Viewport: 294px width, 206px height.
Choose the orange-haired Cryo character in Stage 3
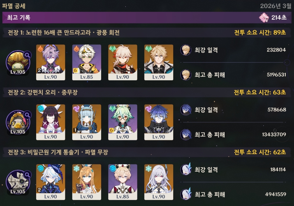[x=86, y=182]
